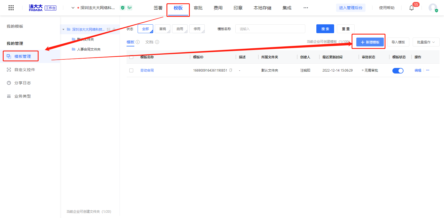The image size is (444, 218).
Task: Click the 重置 button
Action: click(x=346, y=29)
